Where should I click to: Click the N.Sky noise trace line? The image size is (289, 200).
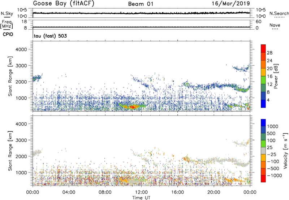tap(141, 13)
